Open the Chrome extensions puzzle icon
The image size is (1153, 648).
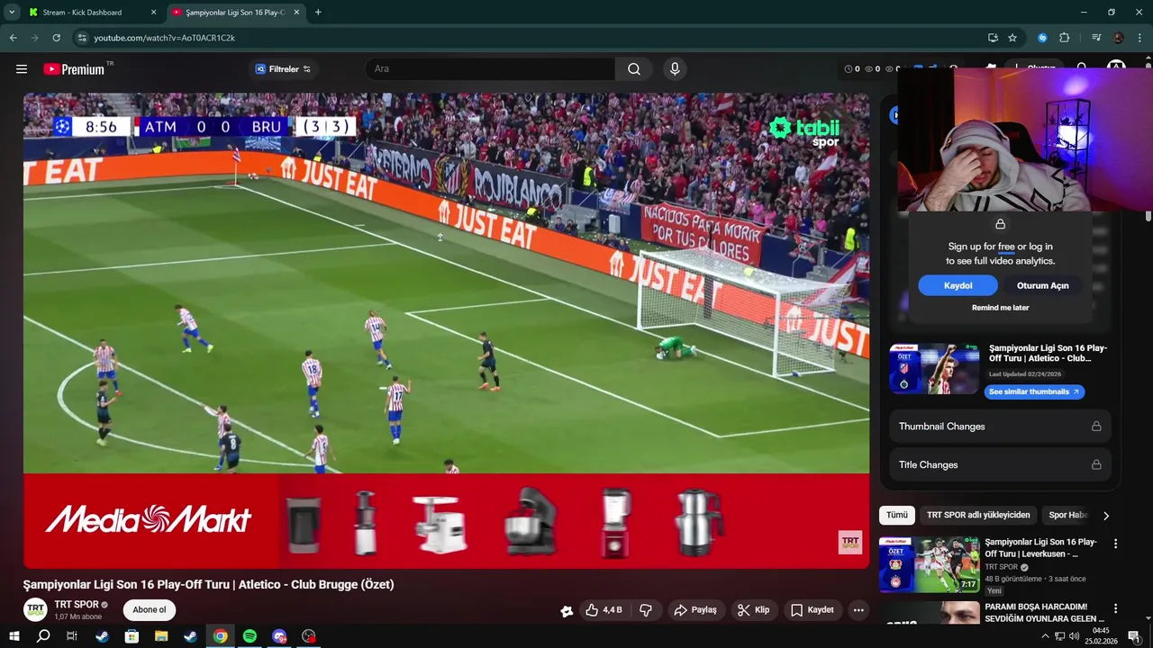[1065, 38]
